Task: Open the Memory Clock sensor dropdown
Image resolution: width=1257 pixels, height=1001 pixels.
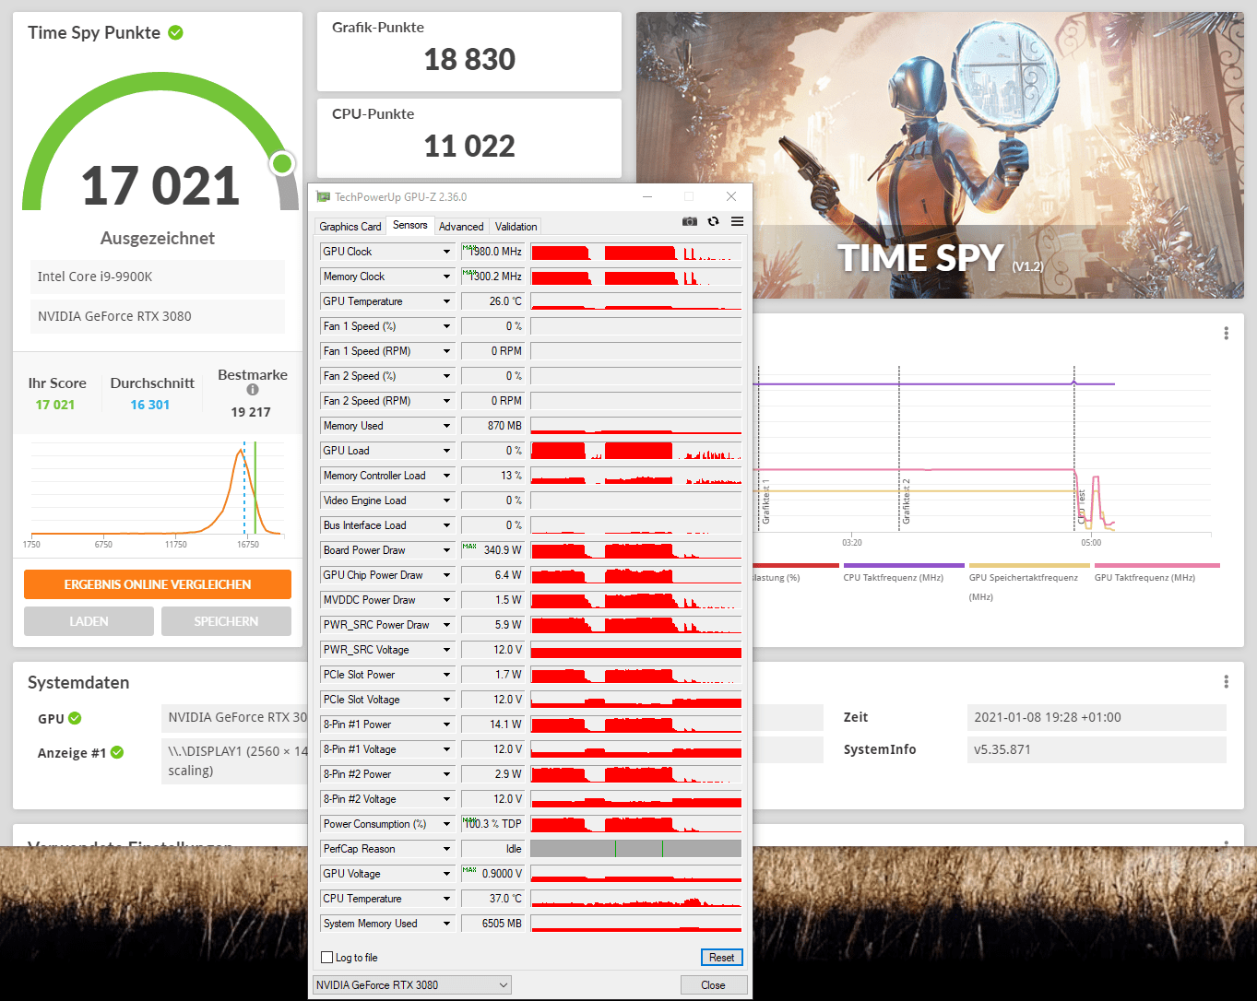Action: coord(446,277)
